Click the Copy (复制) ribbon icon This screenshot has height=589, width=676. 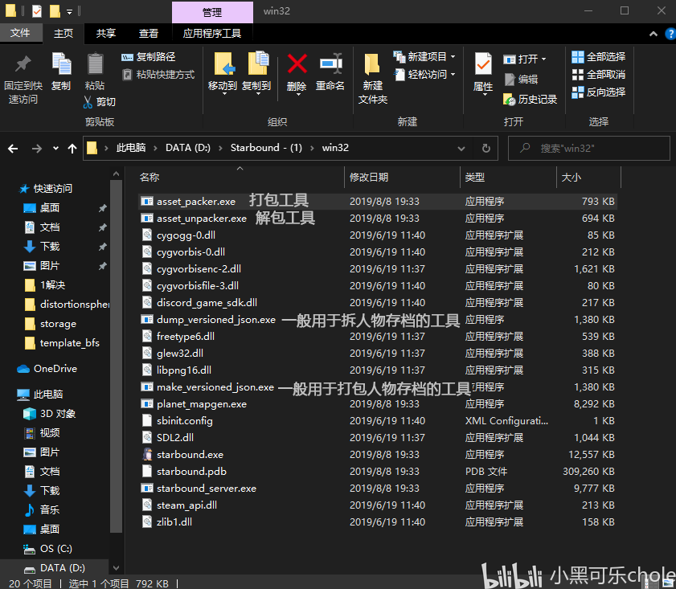coord(61,63)
